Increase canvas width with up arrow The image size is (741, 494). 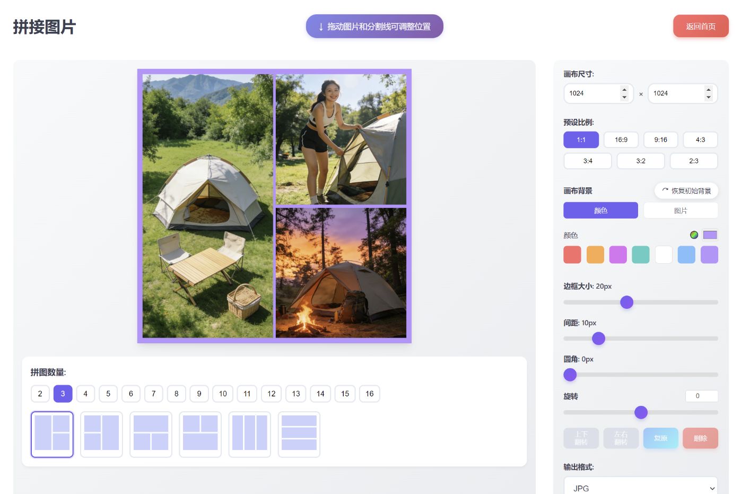click(x=624, y=89)
